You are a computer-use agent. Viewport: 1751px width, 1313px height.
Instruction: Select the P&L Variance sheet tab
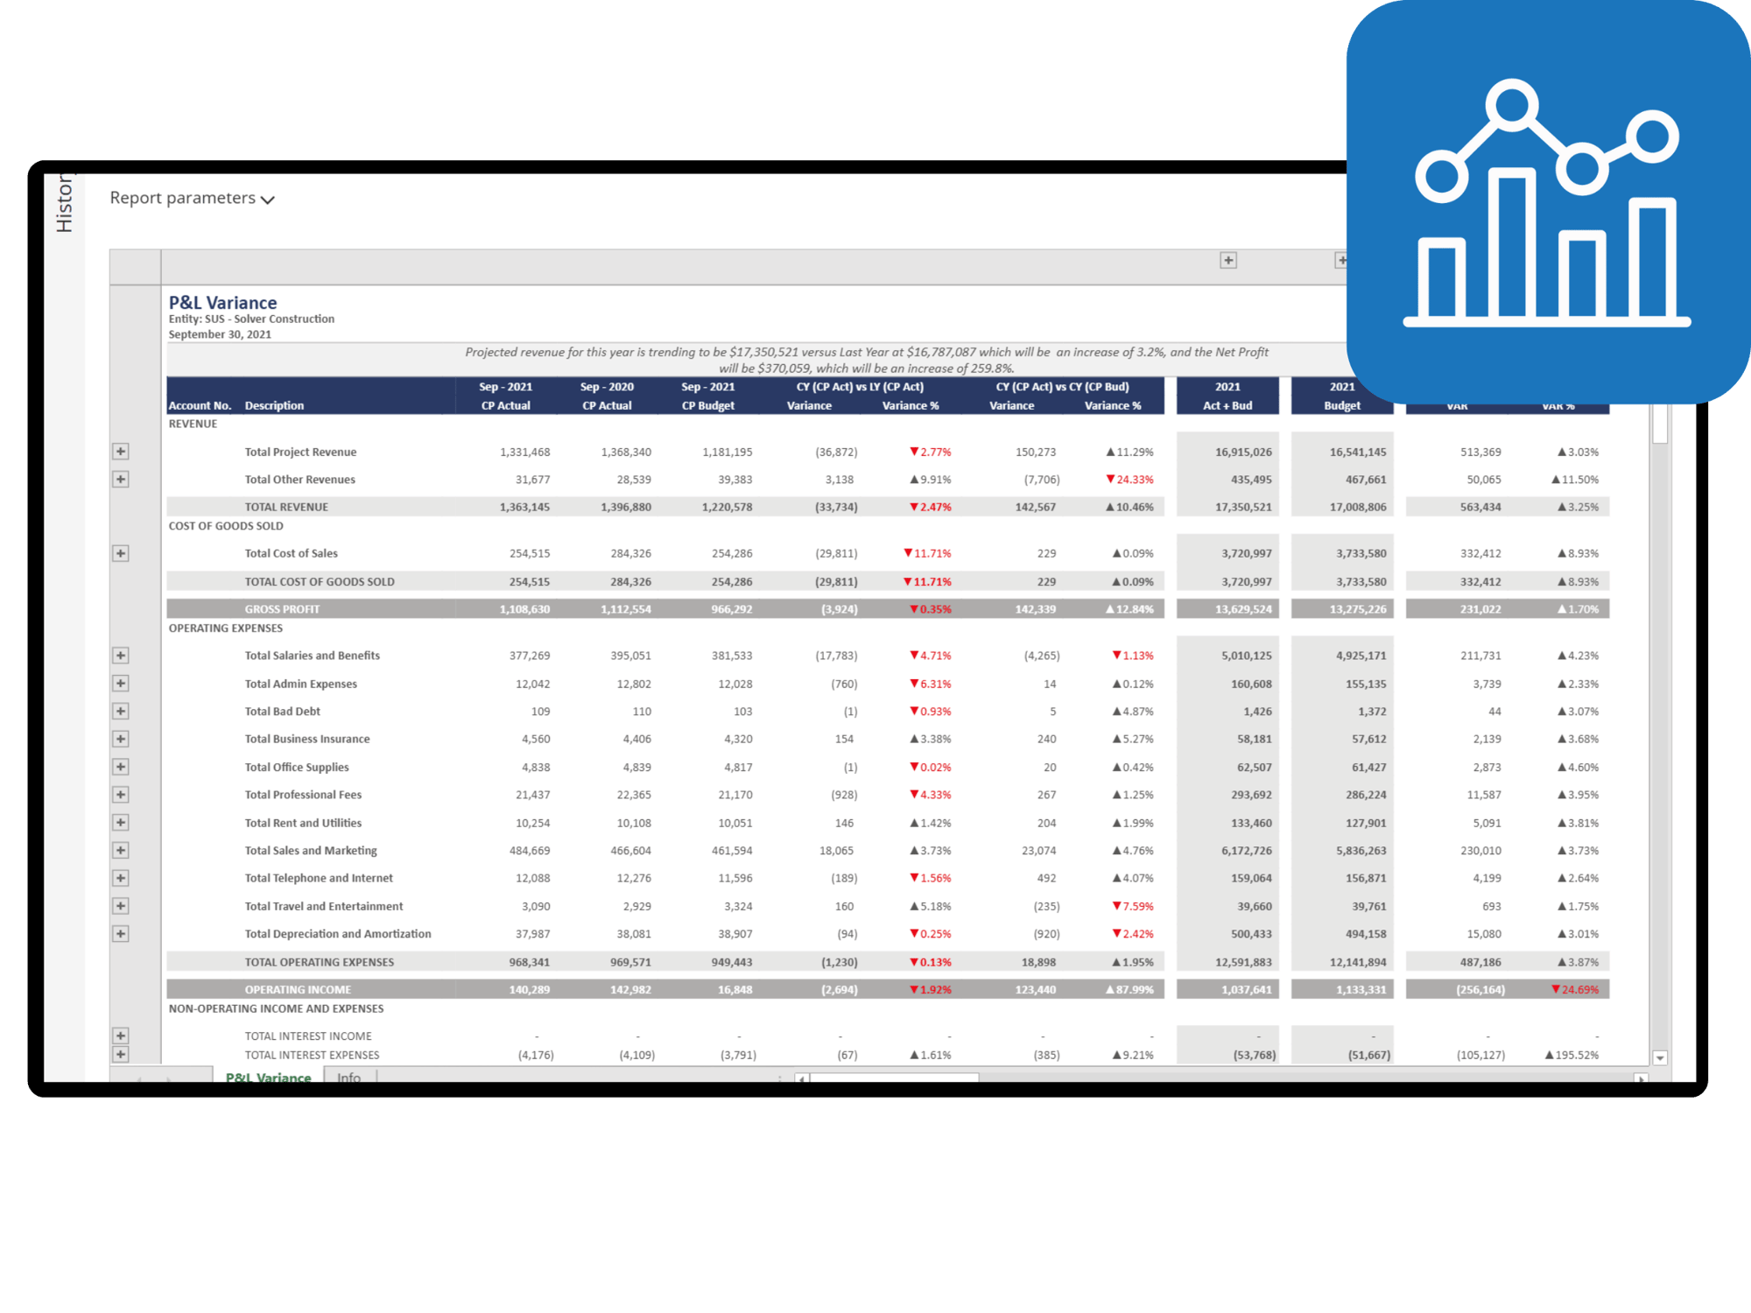(x=268, y=1077)
